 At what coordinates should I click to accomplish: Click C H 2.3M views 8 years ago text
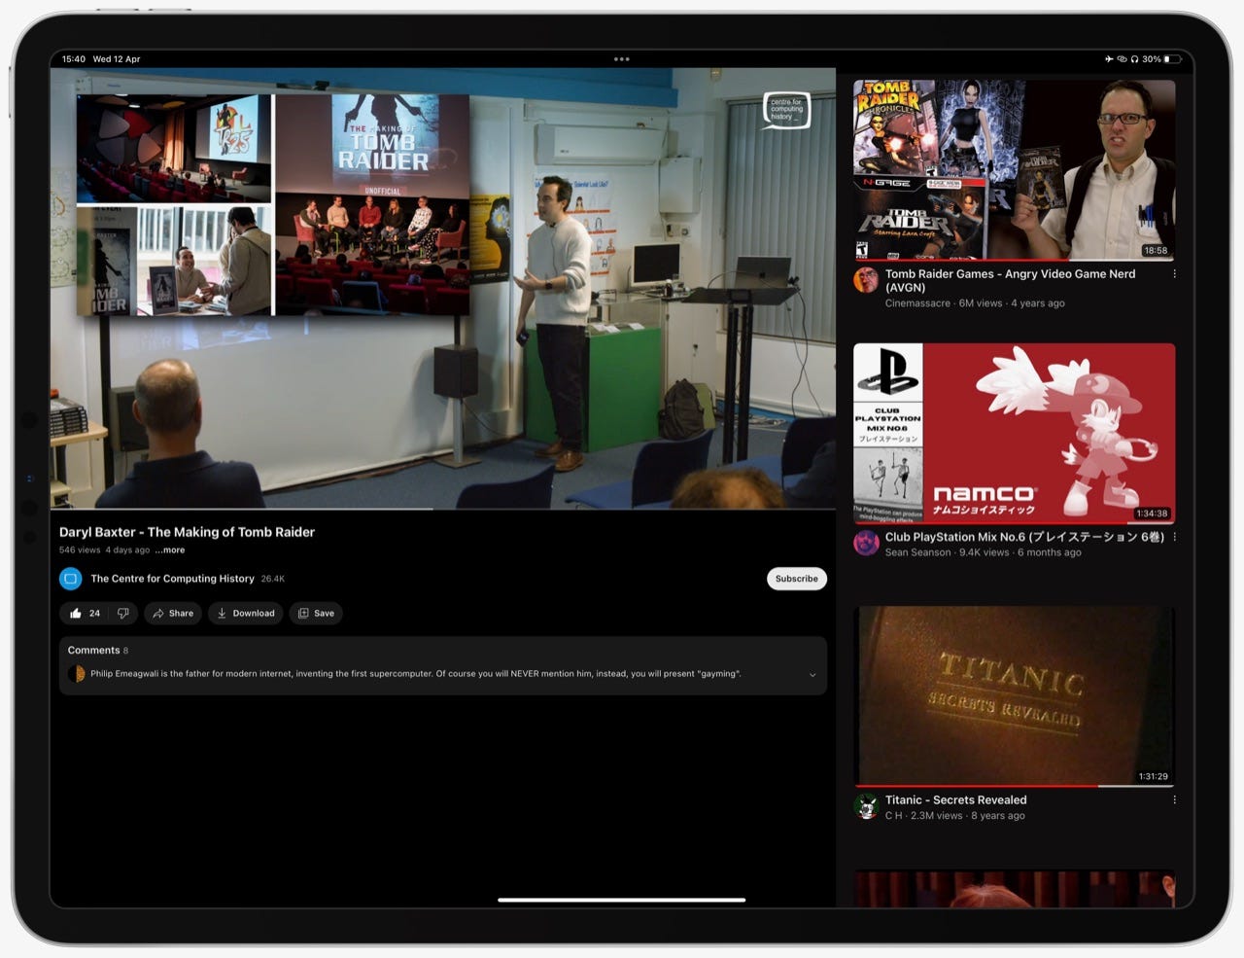954,816
